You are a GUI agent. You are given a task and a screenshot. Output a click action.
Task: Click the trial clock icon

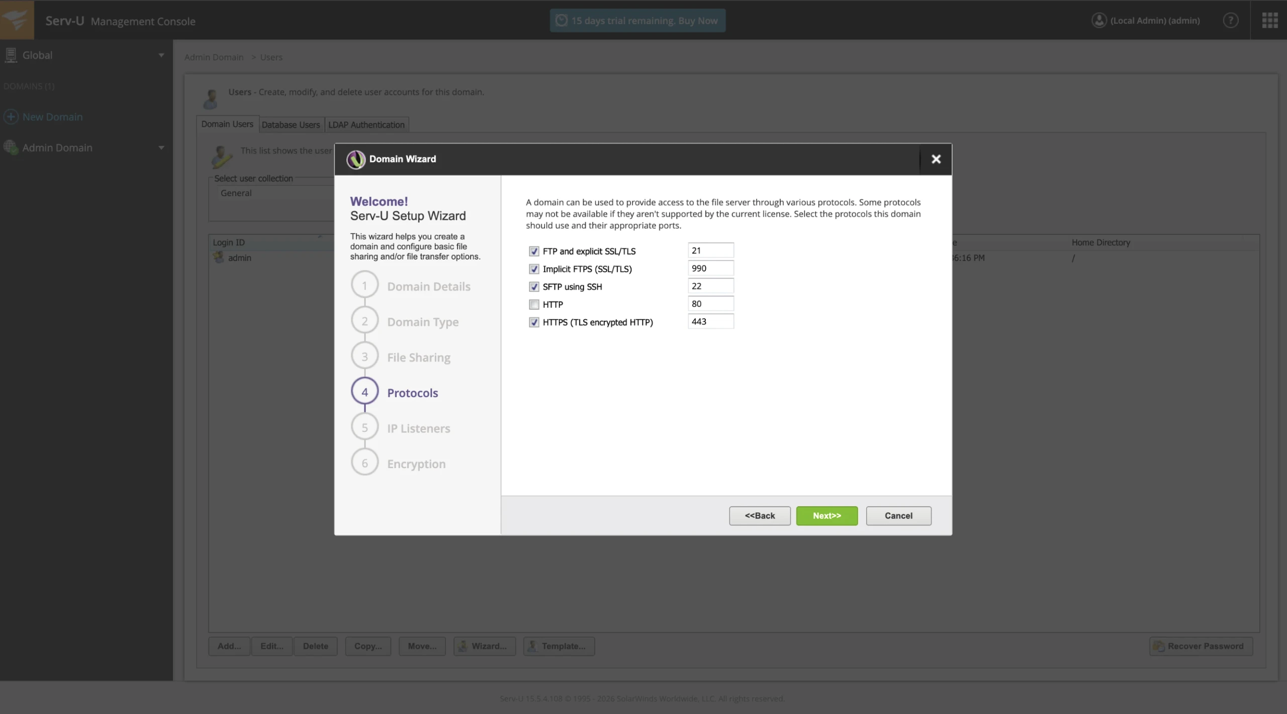(x=562, y=20)
